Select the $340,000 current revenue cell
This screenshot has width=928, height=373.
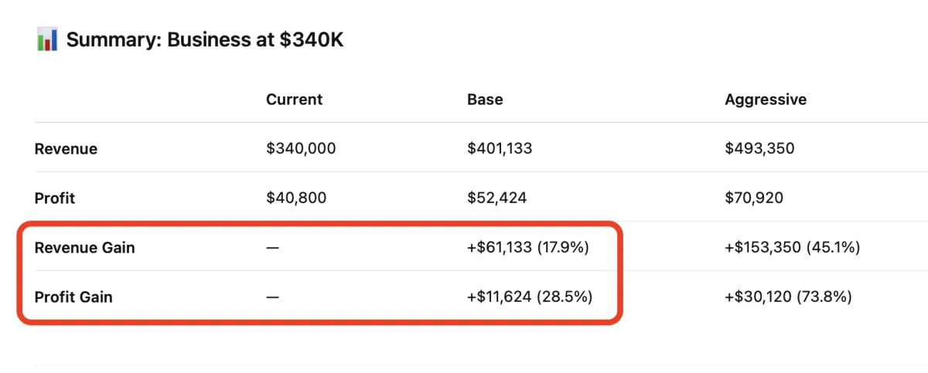tap(301, 148)
